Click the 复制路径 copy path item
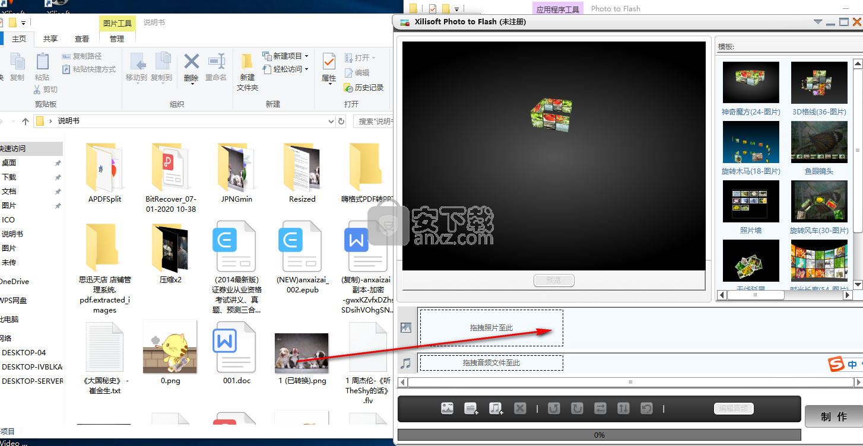Image resolution: width=863 pixels, height=446 pixels. pos(82,56)
